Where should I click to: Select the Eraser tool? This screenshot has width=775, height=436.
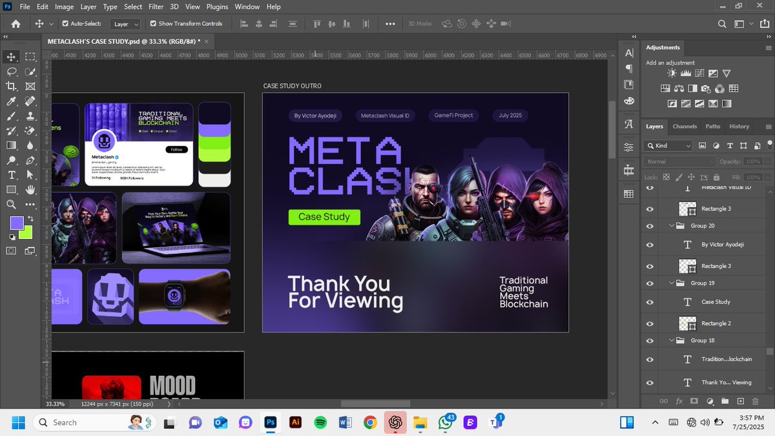click(x=30, y=131)
